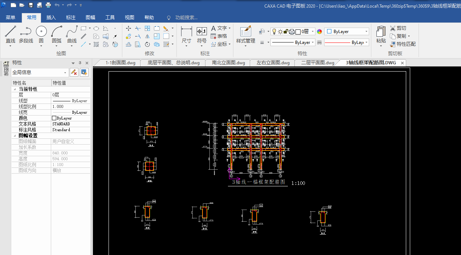Image resolution: width=461 pixels, height=255 pixels.
Task: Click the save icon in quick access toolbar
Action: [x=31, y=5]
